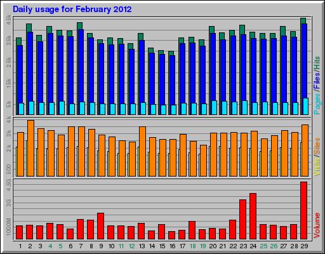Screen dimensions: 325x254
Task: Click the green weekend day label '12'
Action: tap(131, 246)
